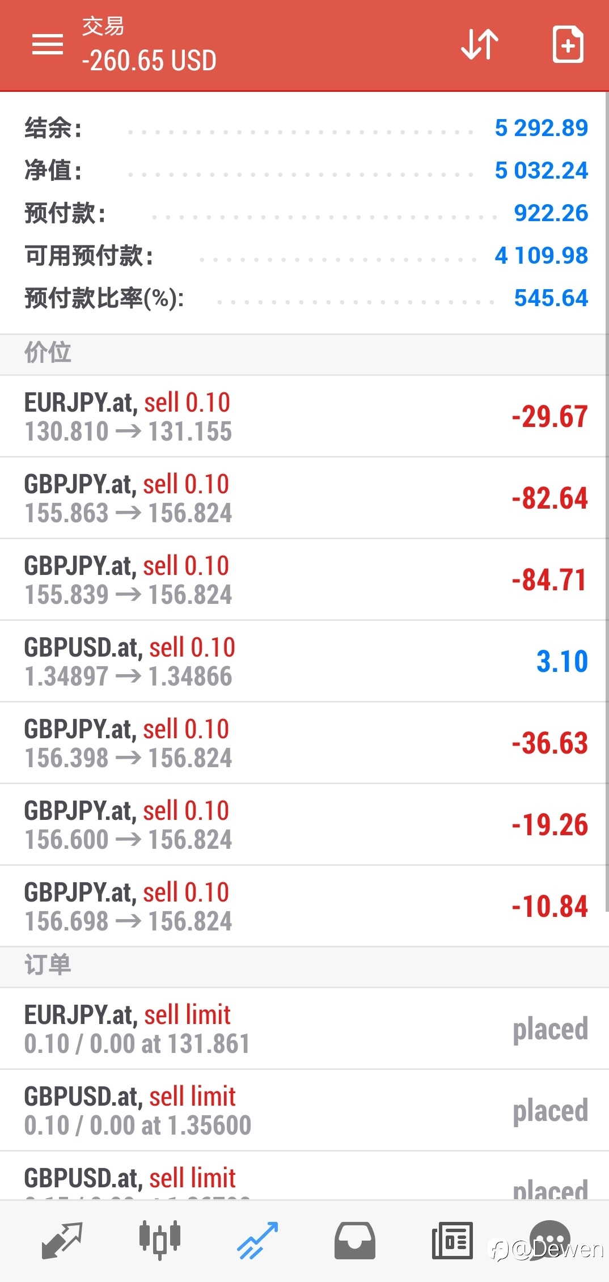Screen dimensions: 609x1282
Task: Select GBPJPY.at position opened at 156.398
Action: click(x=304, y=743)
